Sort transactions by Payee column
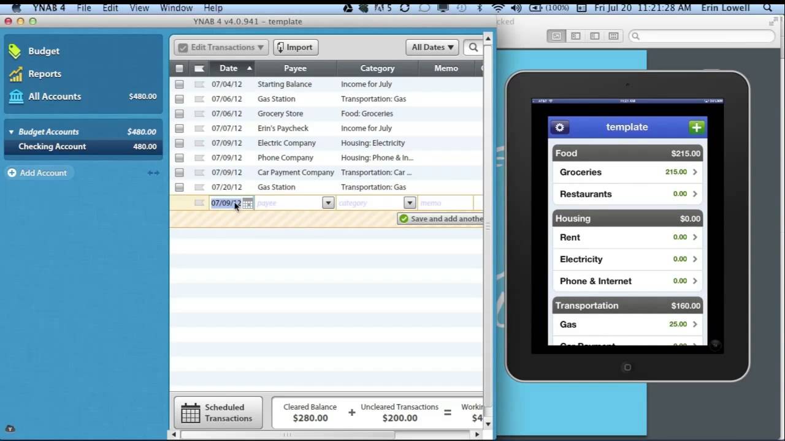Screen dimensions: 785x441 (x=295, y=69)
